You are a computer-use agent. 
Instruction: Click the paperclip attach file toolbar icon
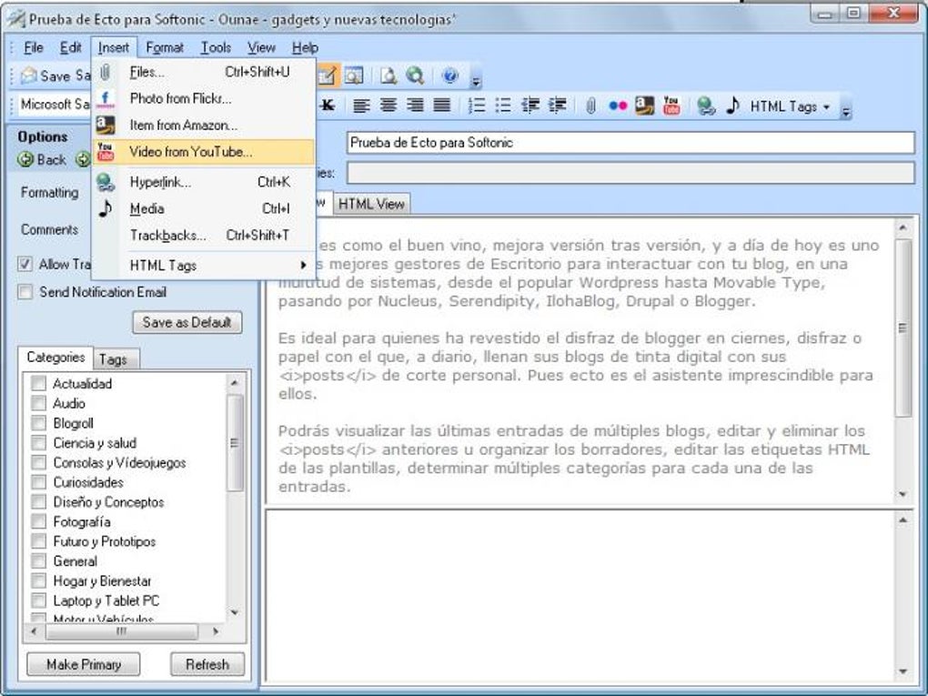coord(590,106)
